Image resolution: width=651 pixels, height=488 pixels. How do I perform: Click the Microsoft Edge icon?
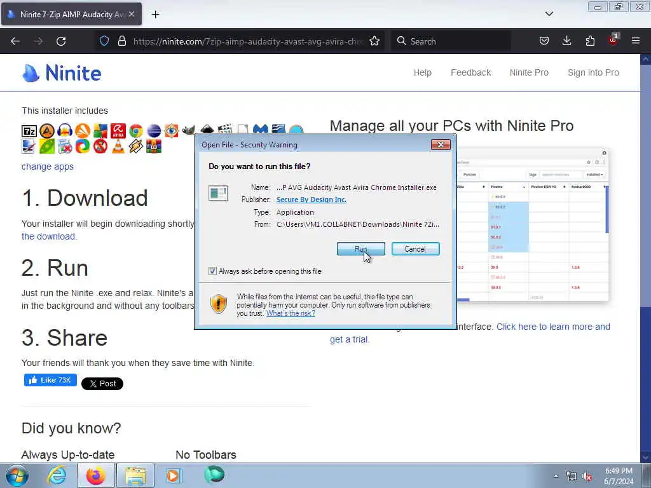83,147
